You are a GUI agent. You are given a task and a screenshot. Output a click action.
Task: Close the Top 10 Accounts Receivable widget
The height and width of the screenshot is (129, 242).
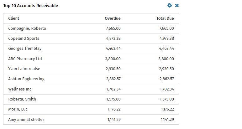(x=177, y=6)
